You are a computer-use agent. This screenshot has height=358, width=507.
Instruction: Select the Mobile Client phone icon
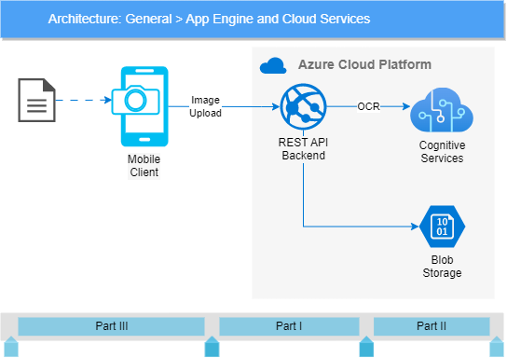(144, 106)
